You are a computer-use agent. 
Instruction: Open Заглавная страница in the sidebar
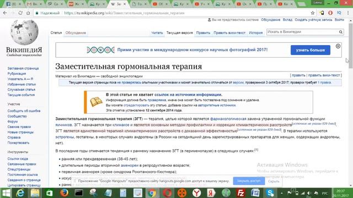point(23,68)
